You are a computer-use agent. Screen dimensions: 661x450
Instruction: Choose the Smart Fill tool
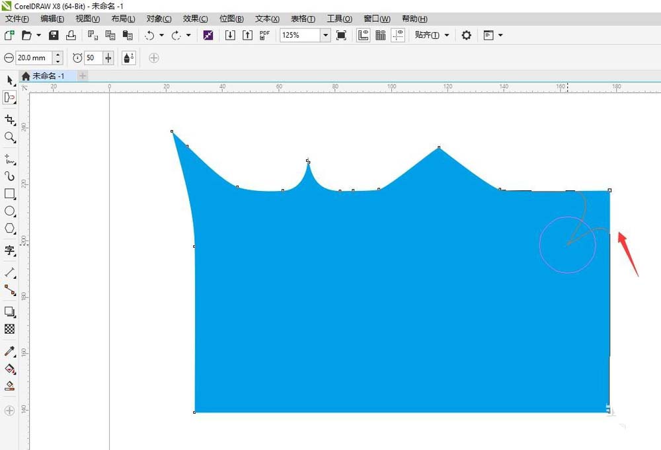pyautogui.click(x=10, y=385)
